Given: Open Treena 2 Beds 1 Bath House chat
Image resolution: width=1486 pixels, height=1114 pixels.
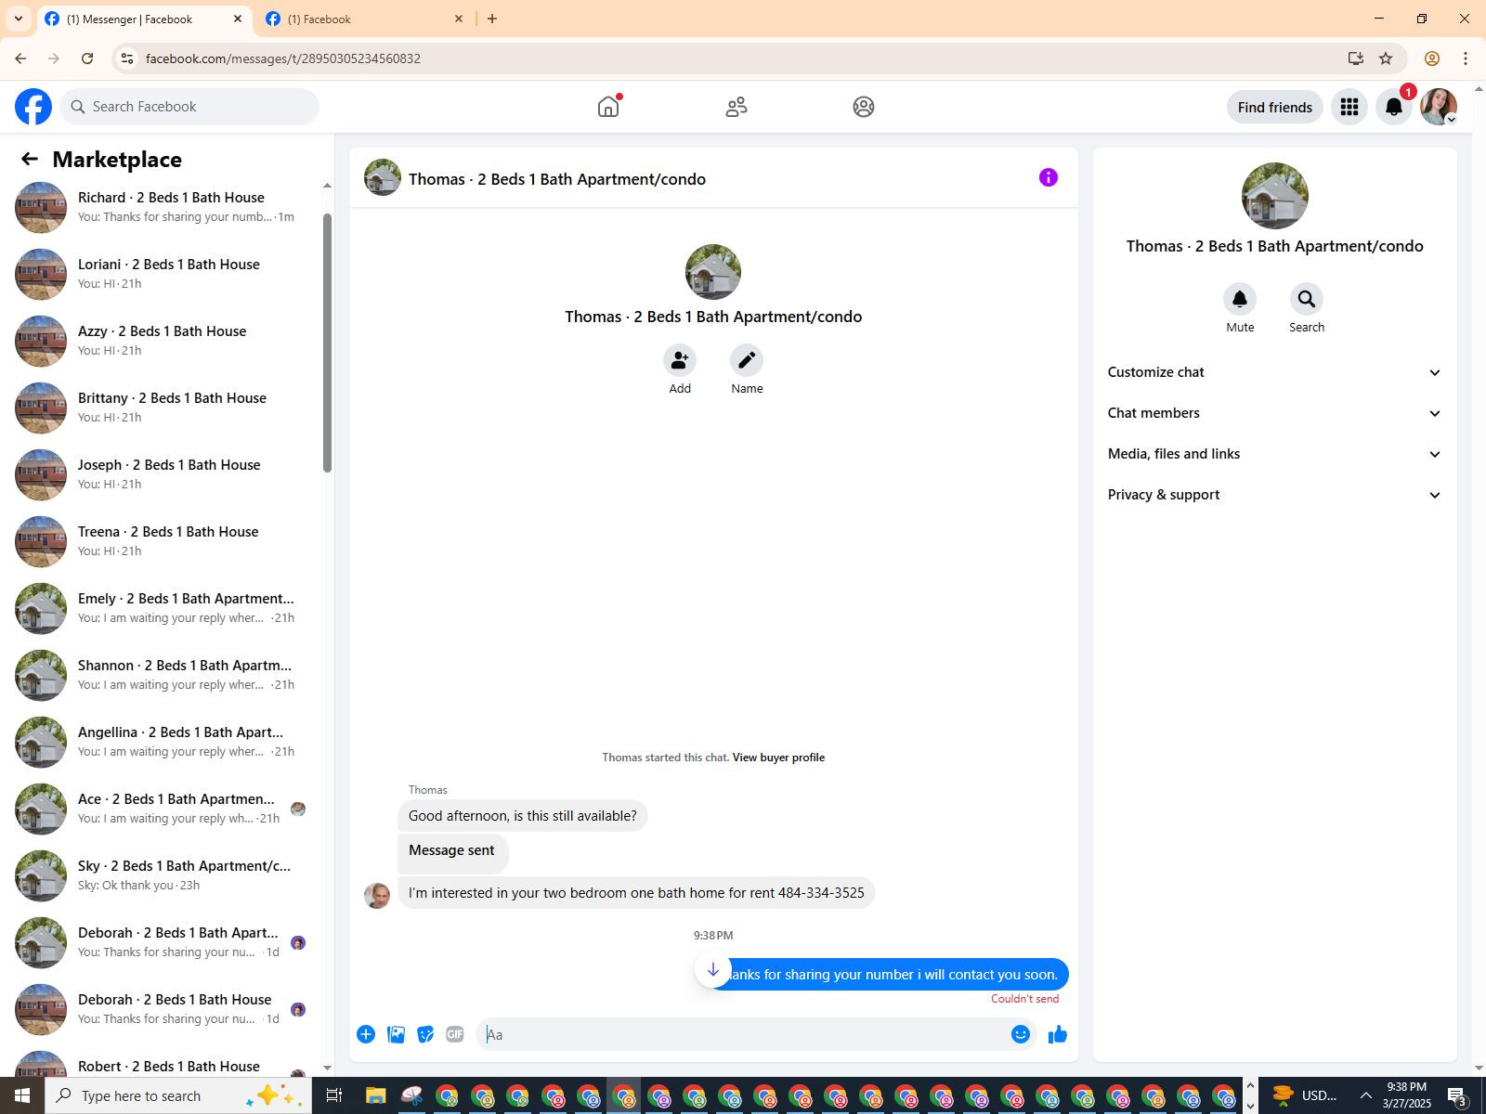Looking at the screenshot, I should pyautogui.click(x=162, y=541).
